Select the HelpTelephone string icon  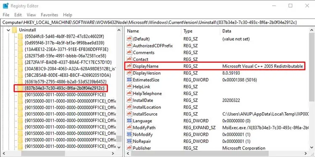129,93
